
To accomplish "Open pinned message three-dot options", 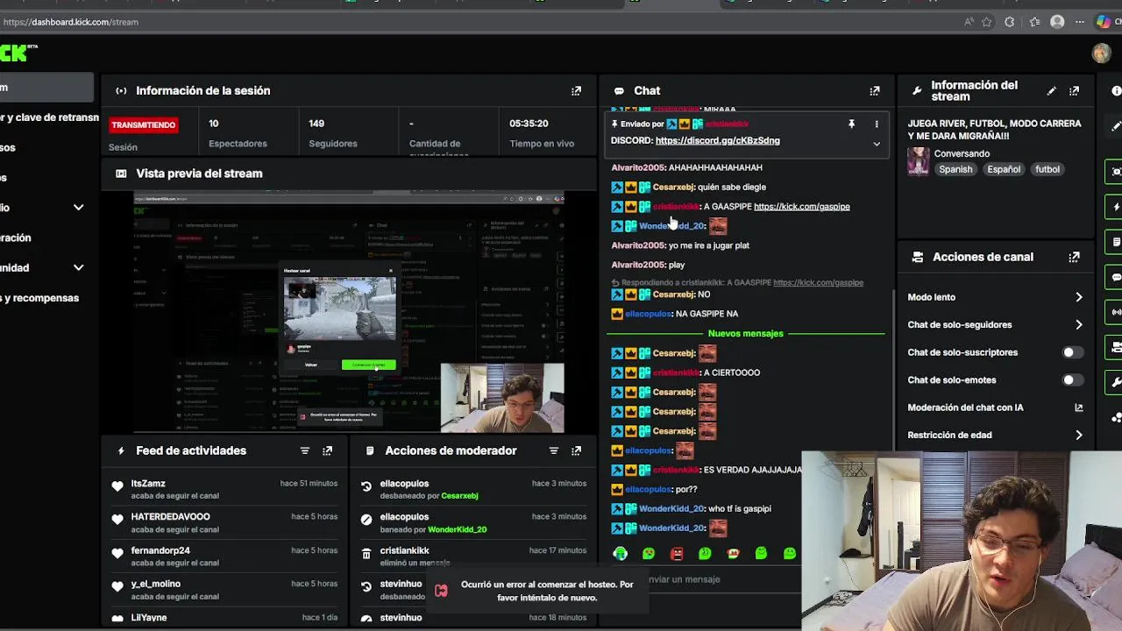I will coord(876,124).
